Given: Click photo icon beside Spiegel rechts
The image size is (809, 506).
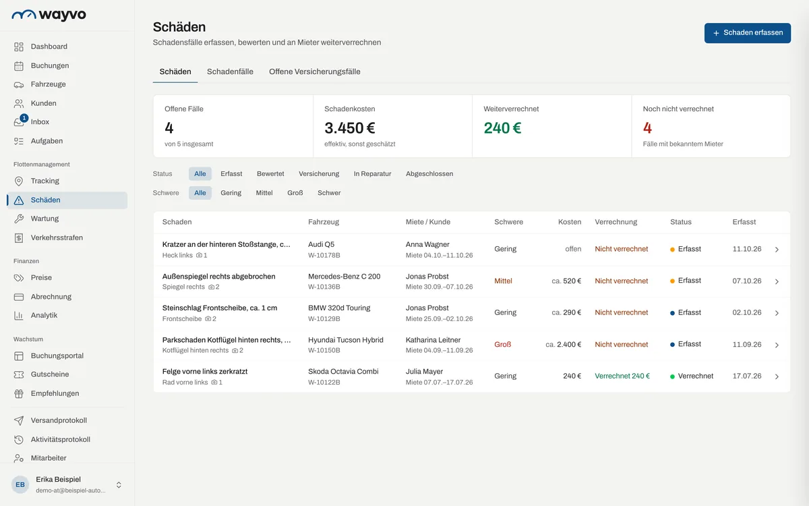Looking at the screenshot, I should (212, 287).
